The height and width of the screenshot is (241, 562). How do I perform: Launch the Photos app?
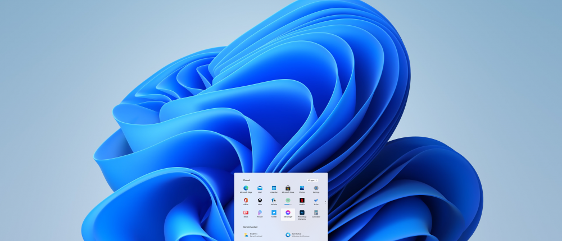point(302,189)
